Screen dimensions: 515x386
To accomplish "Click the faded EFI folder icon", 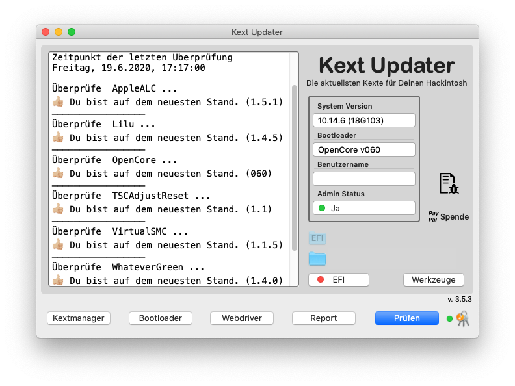I will pos(317,238).
